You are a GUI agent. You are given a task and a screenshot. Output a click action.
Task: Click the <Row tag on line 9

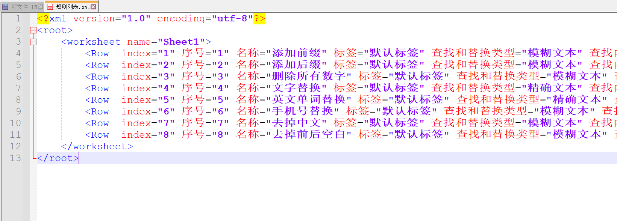pos(97,111)
